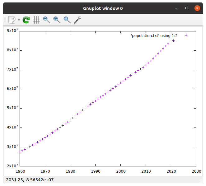The height and width of the screenshot is (186, 206).
Task: Click the 9x10^7 y-axis label
Action: click(12, 31)
